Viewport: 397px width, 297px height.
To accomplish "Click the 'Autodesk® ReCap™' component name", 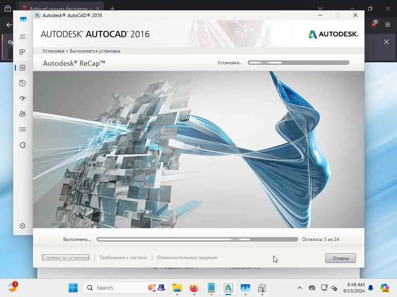I will 74,63.
